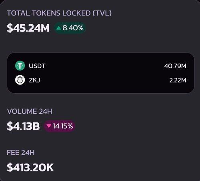Open the ZKJ row in token panel
Screen dimensions: 200x181
pyautogui.click(x=101, y=80)
